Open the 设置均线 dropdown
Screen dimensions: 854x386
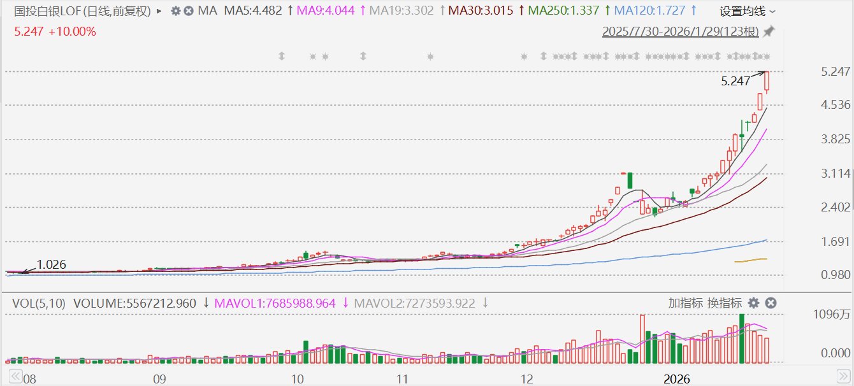tap(748, 11)
